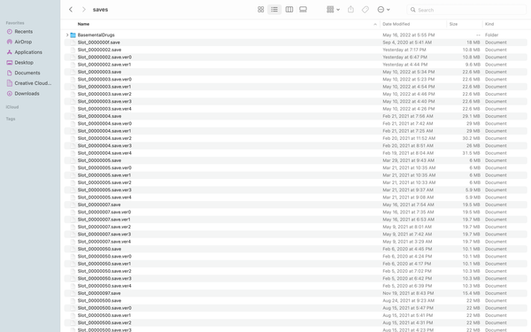Open Creative Cloud sidebar item
531x332 pixels.
coord(33,83)
